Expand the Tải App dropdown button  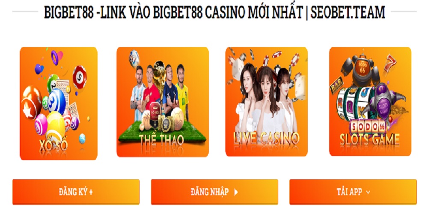[353, 192]
